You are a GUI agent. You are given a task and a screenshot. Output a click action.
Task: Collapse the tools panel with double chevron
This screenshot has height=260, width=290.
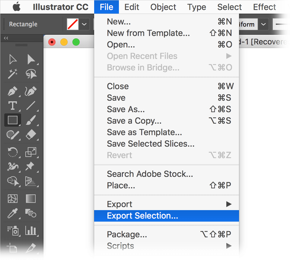point(6,38)
